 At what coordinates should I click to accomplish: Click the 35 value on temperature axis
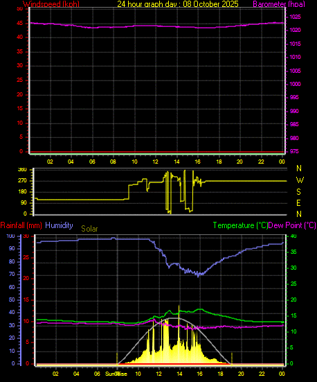tap(293, 252)
